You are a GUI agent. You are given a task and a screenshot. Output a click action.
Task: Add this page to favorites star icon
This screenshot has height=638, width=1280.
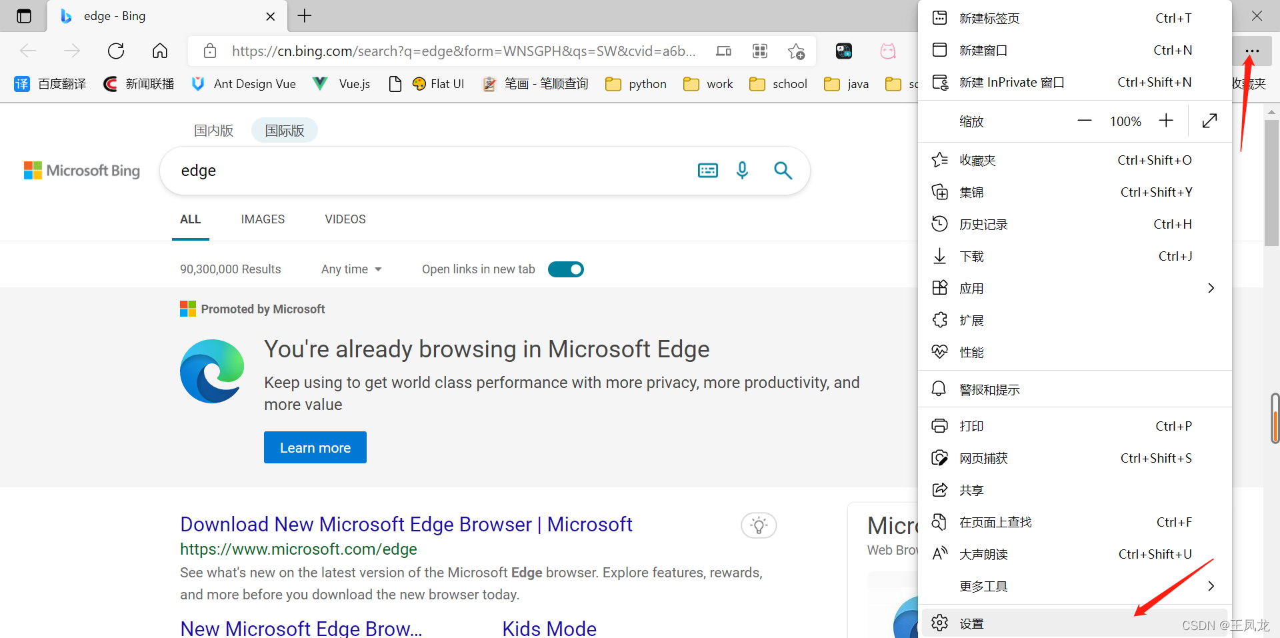(796, 51)
